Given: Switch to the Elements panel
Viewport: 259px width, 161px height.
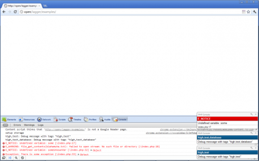Looking at the screenshot, I should (9, 120).
